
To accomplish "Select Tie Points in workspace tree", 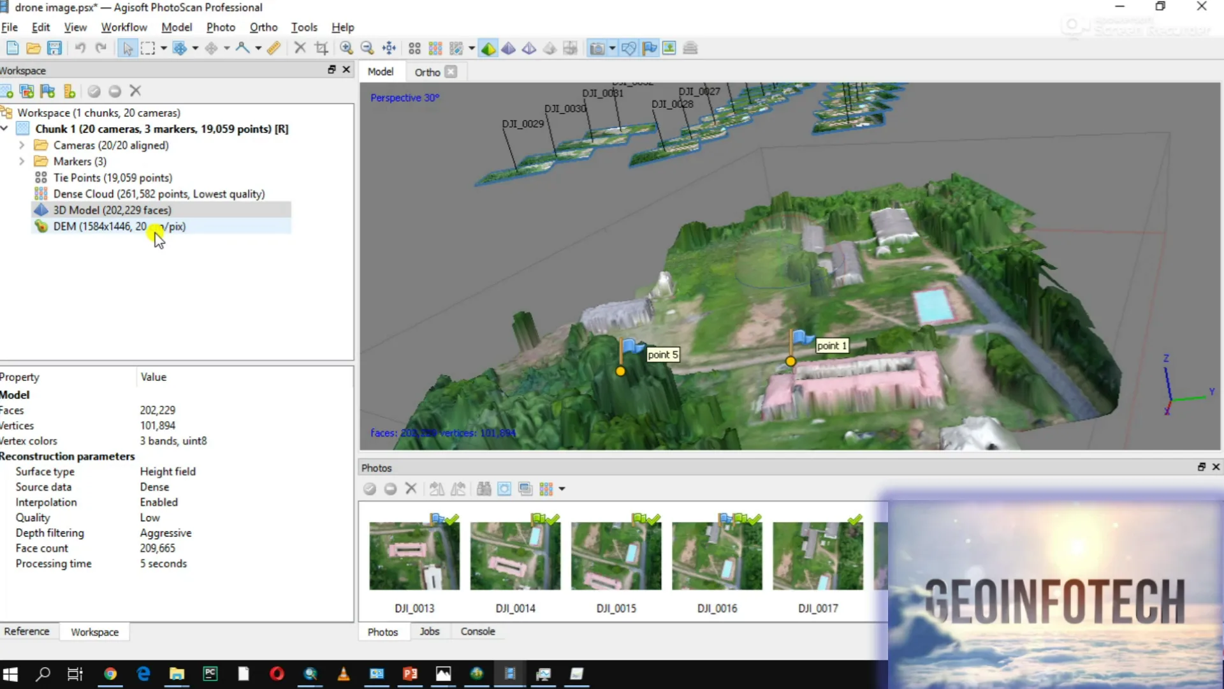I will [112, 178].
